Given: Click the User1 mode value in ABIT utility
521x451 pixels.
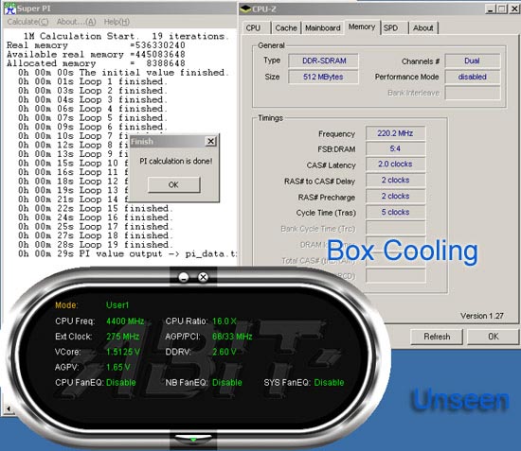Looking at the screenshot, I should 117,305.
